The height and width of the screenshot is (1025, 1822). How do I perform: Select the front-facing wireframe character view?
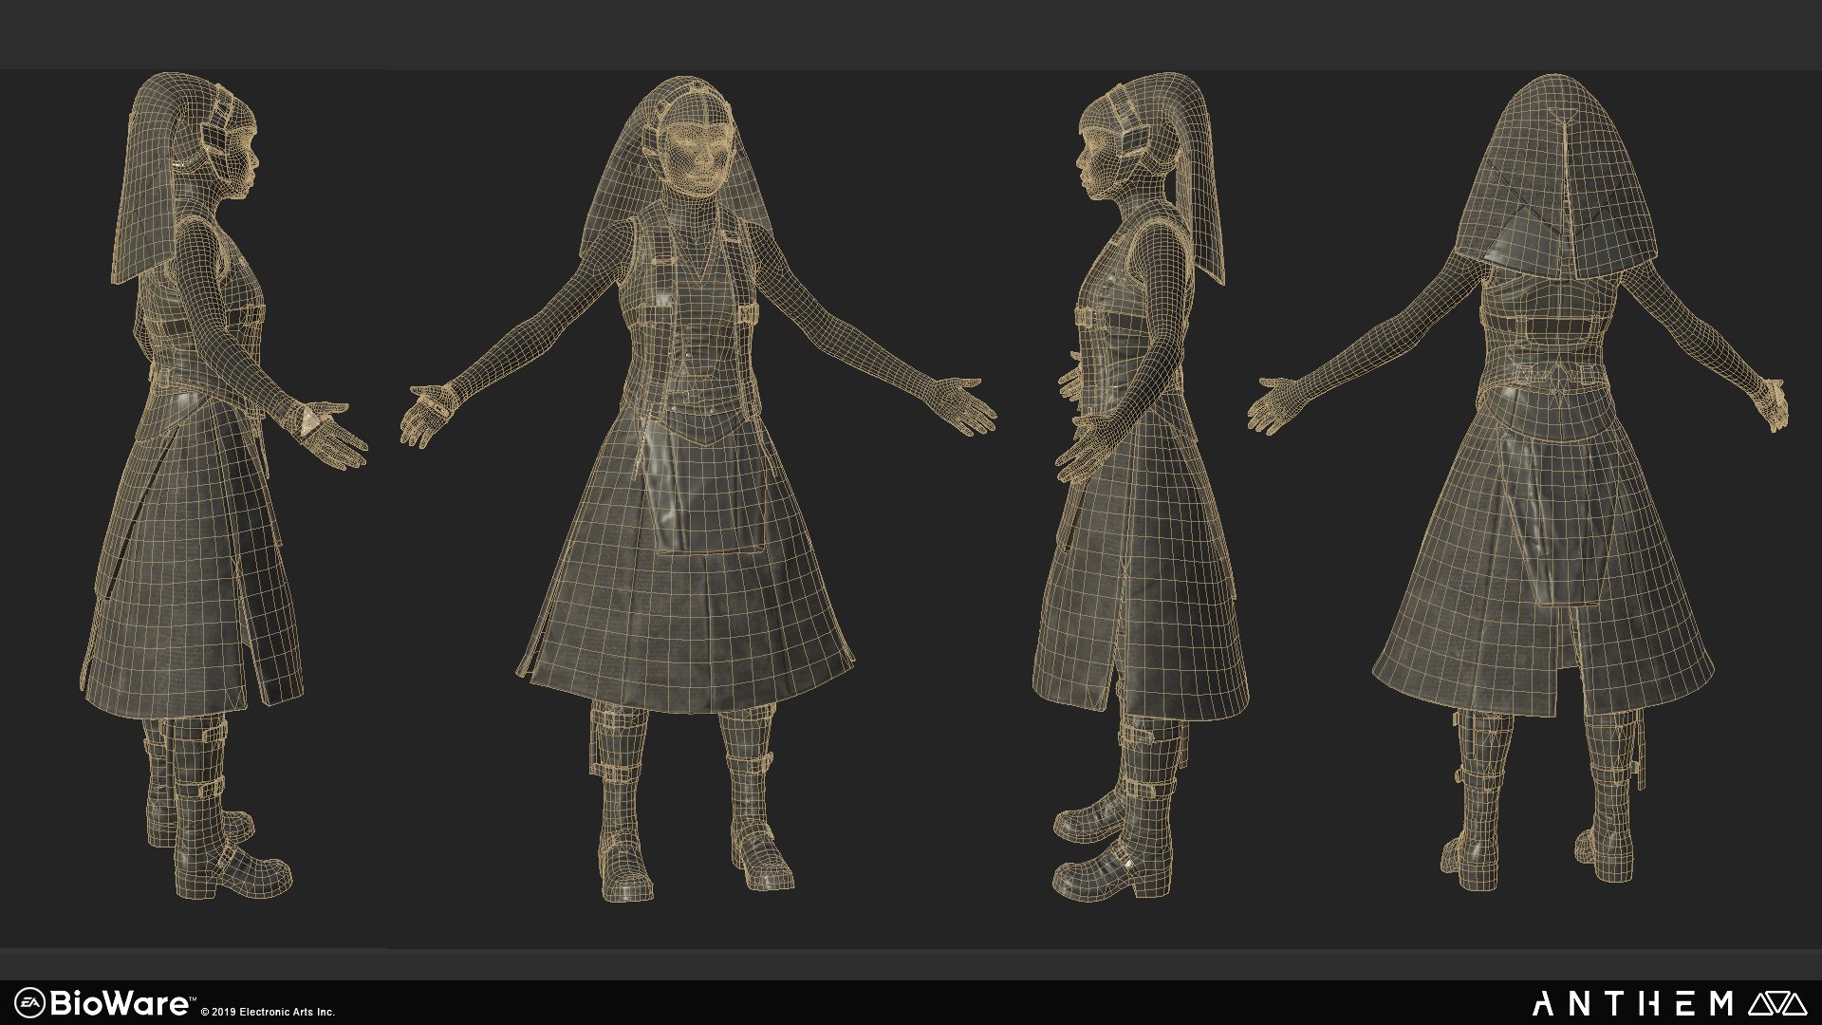697,489
